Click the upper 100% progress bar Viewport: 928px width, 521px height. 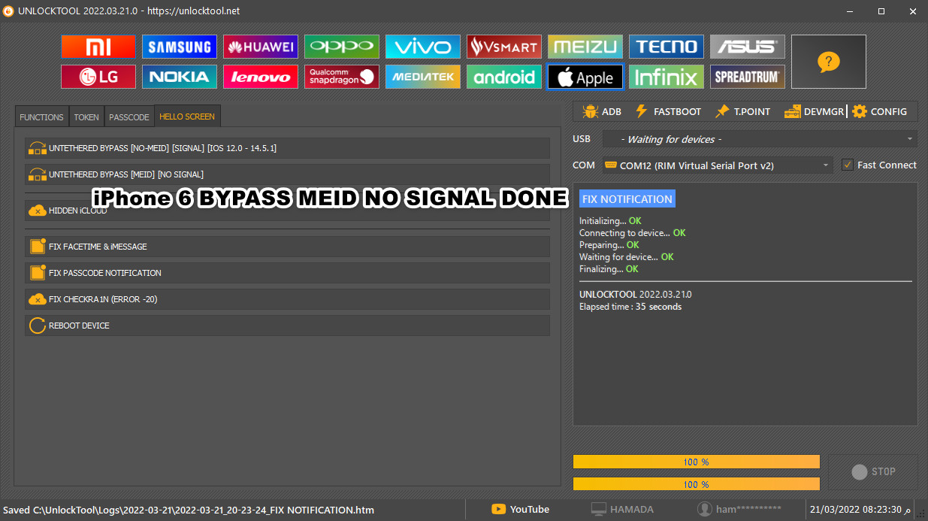tap(696, 462)
